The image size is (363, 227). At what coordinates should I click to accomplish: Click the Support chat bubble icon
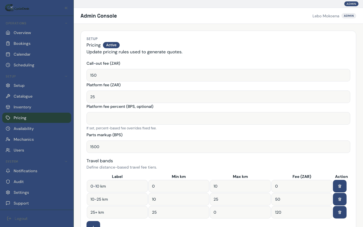pyautogui.click(x=8, y=203)
